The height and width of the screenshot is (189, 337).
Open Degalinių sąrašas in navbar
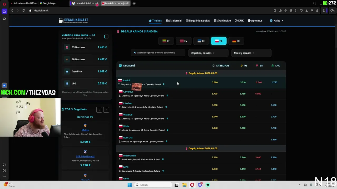click(x=198, y=20)
